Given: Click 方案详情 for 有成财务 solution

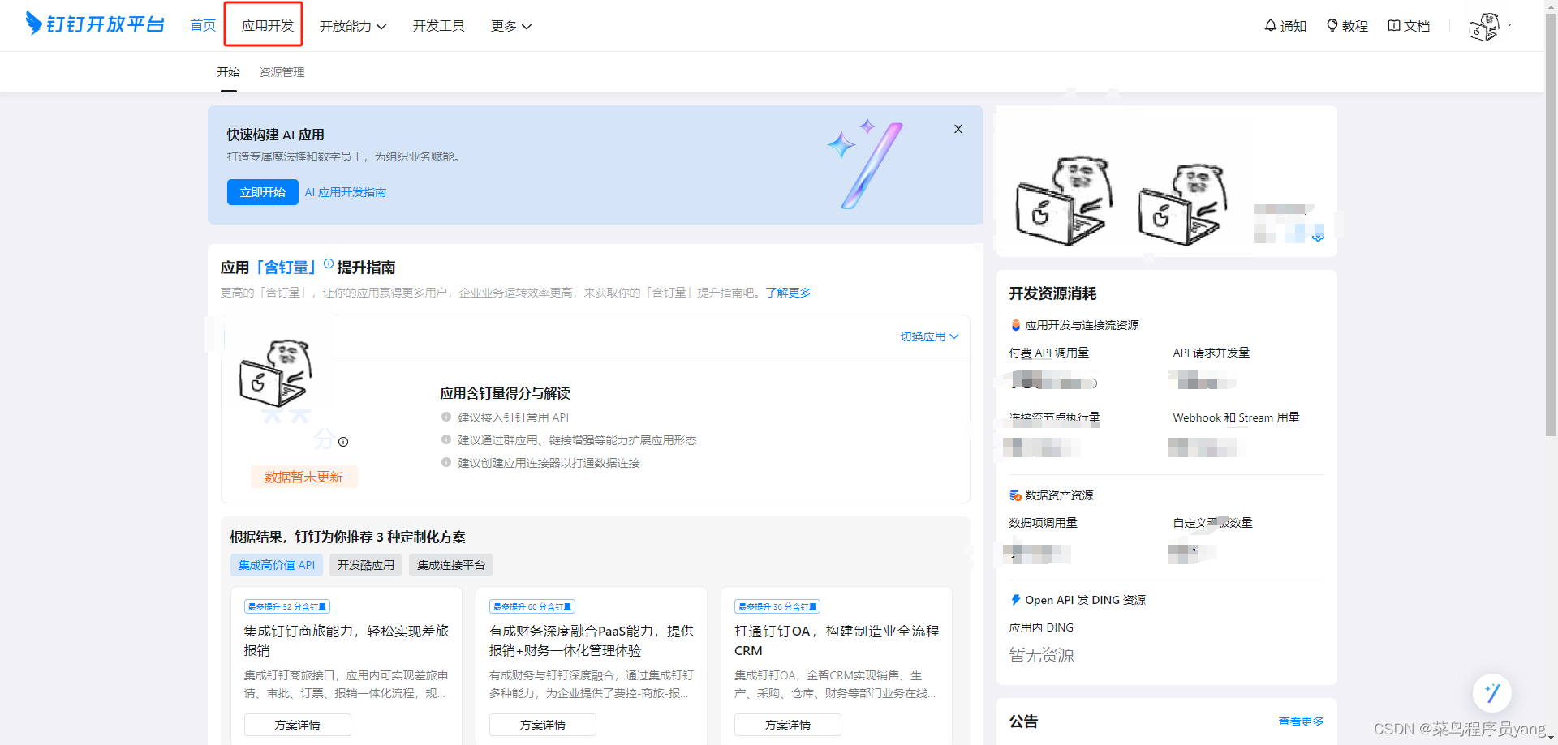Looking at the screenshot, I should click(x=543, y=725).
